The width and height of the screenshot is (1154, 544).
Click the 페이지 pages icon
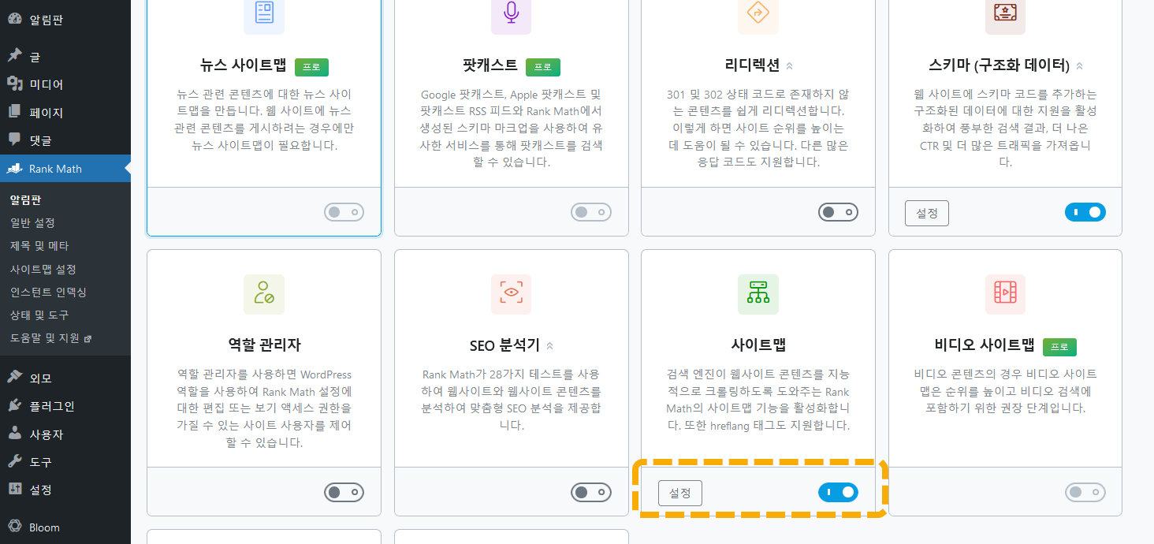point(14,113)
